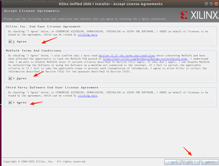Go back with the < Back button
The height and width of the screenshot is (166, 219).
coord(173,162)
